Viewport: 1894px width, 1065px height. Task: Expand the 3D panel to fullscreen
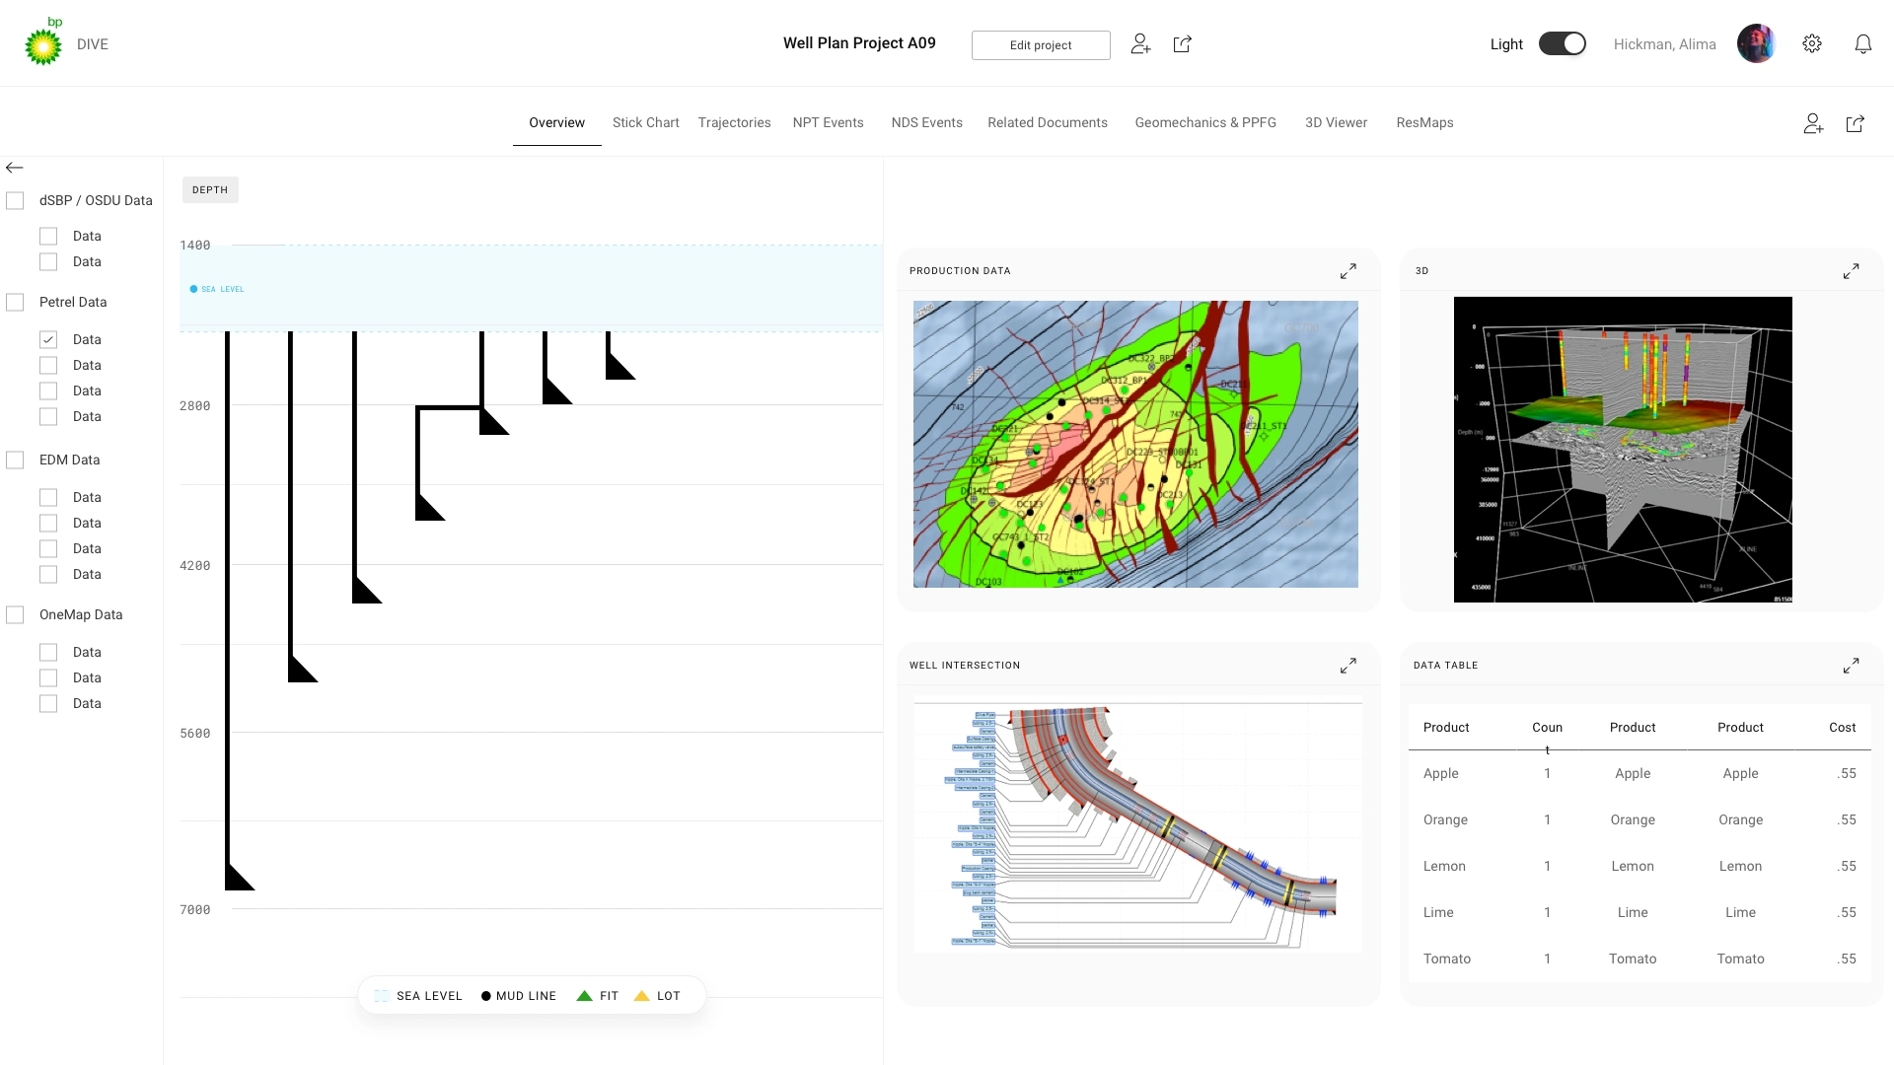[1851, 271]
